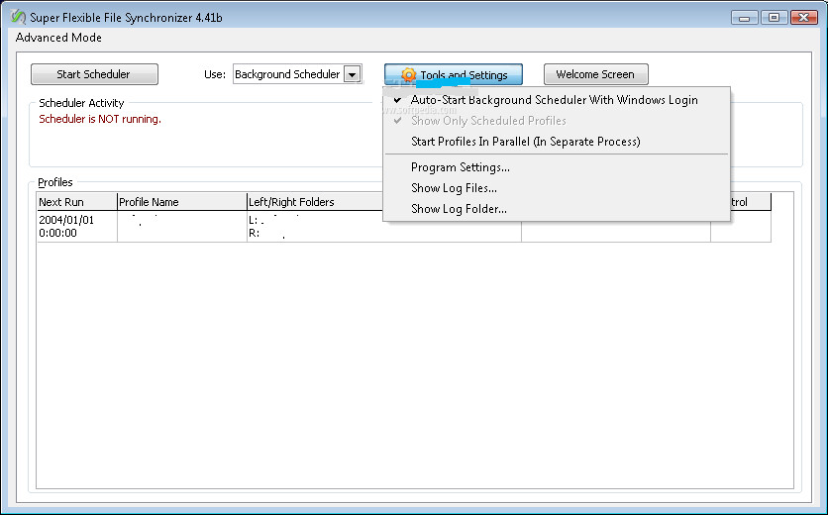Choose Show Log Folder menu entry

pos(556,209)
